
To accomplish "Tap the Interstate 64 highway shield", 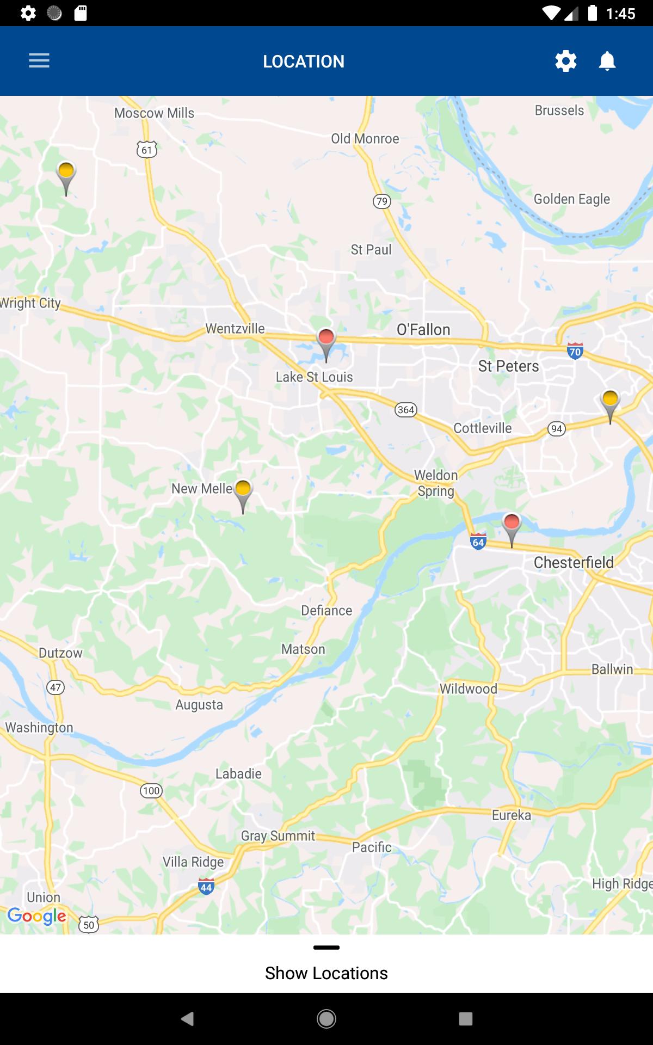I will pos(478,542).
